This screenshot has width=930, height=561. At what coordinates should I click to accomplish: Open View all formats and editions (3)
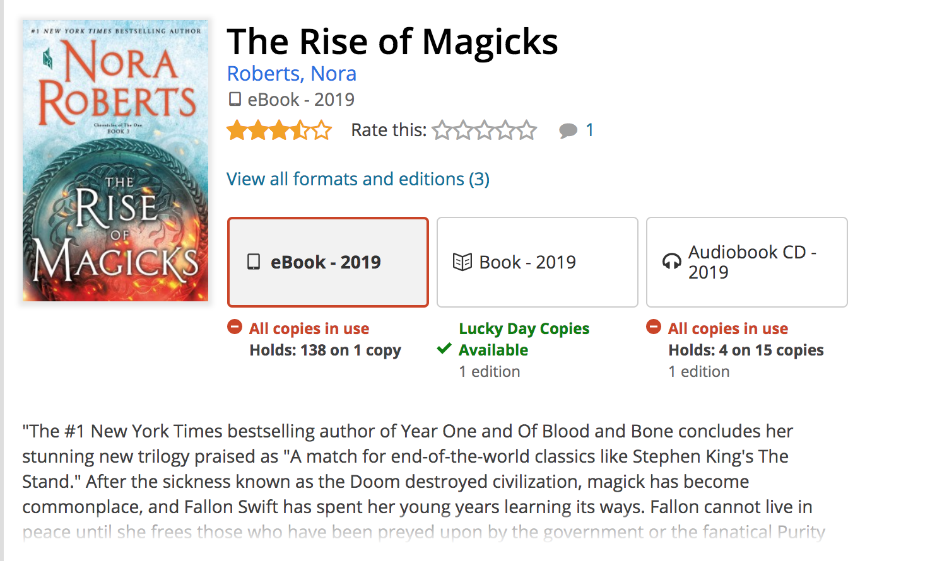tap(358, 179)
